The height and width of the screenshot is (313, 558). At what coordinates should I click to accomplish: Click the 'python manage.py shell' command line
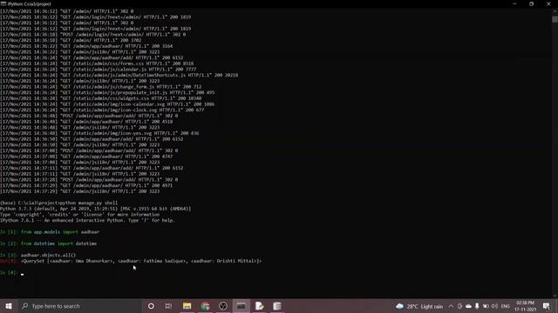(58, 203)
